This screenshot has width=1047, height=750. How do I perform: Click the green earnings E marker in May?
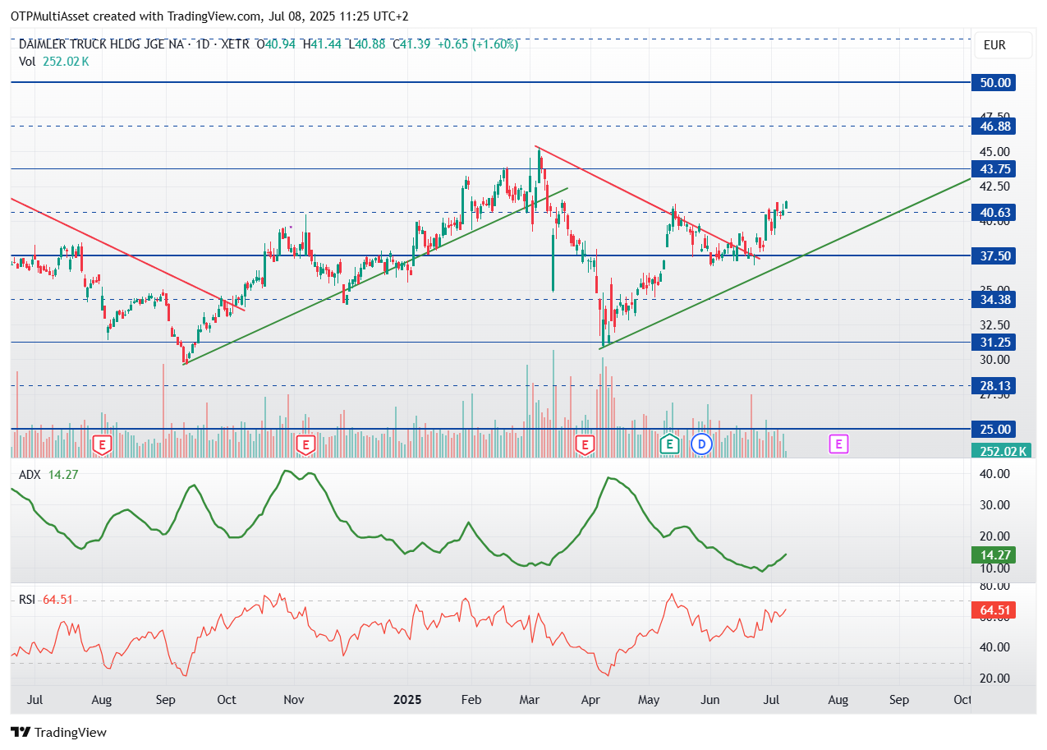[x=670, y=444]
